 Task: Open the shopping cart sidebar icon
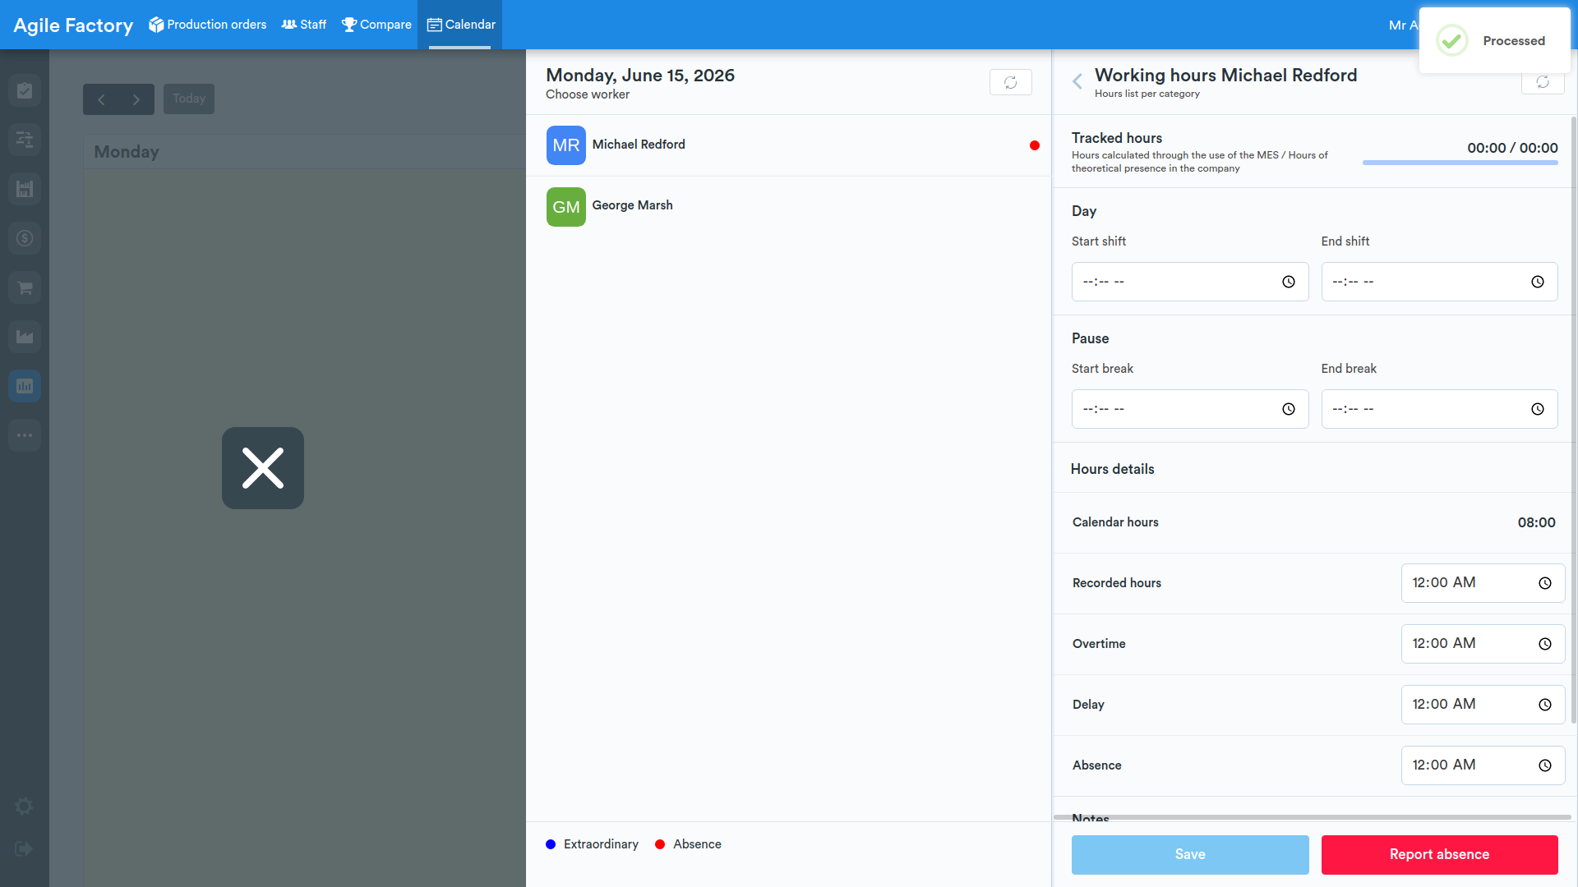tap(25, 287)
